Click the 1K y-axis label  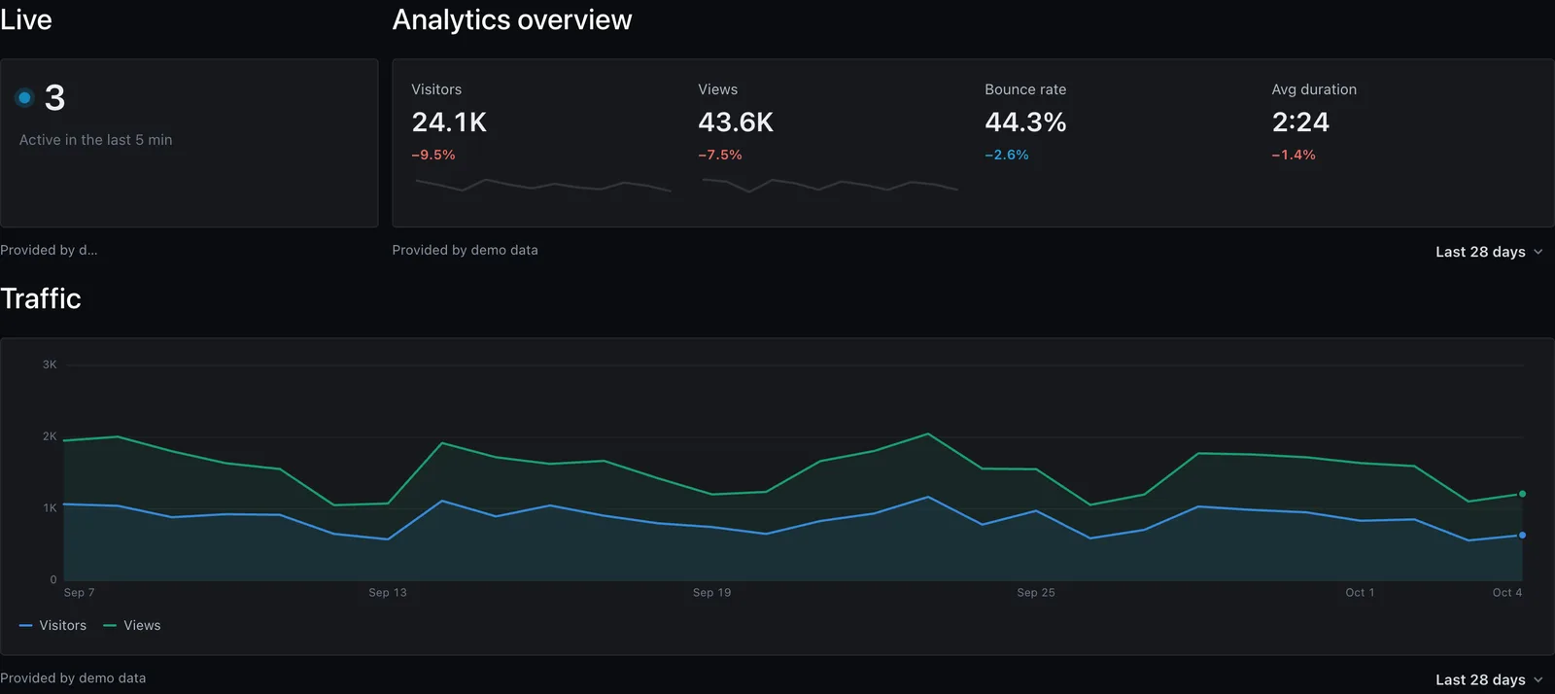pyautogui.click(x=50, y=507)
